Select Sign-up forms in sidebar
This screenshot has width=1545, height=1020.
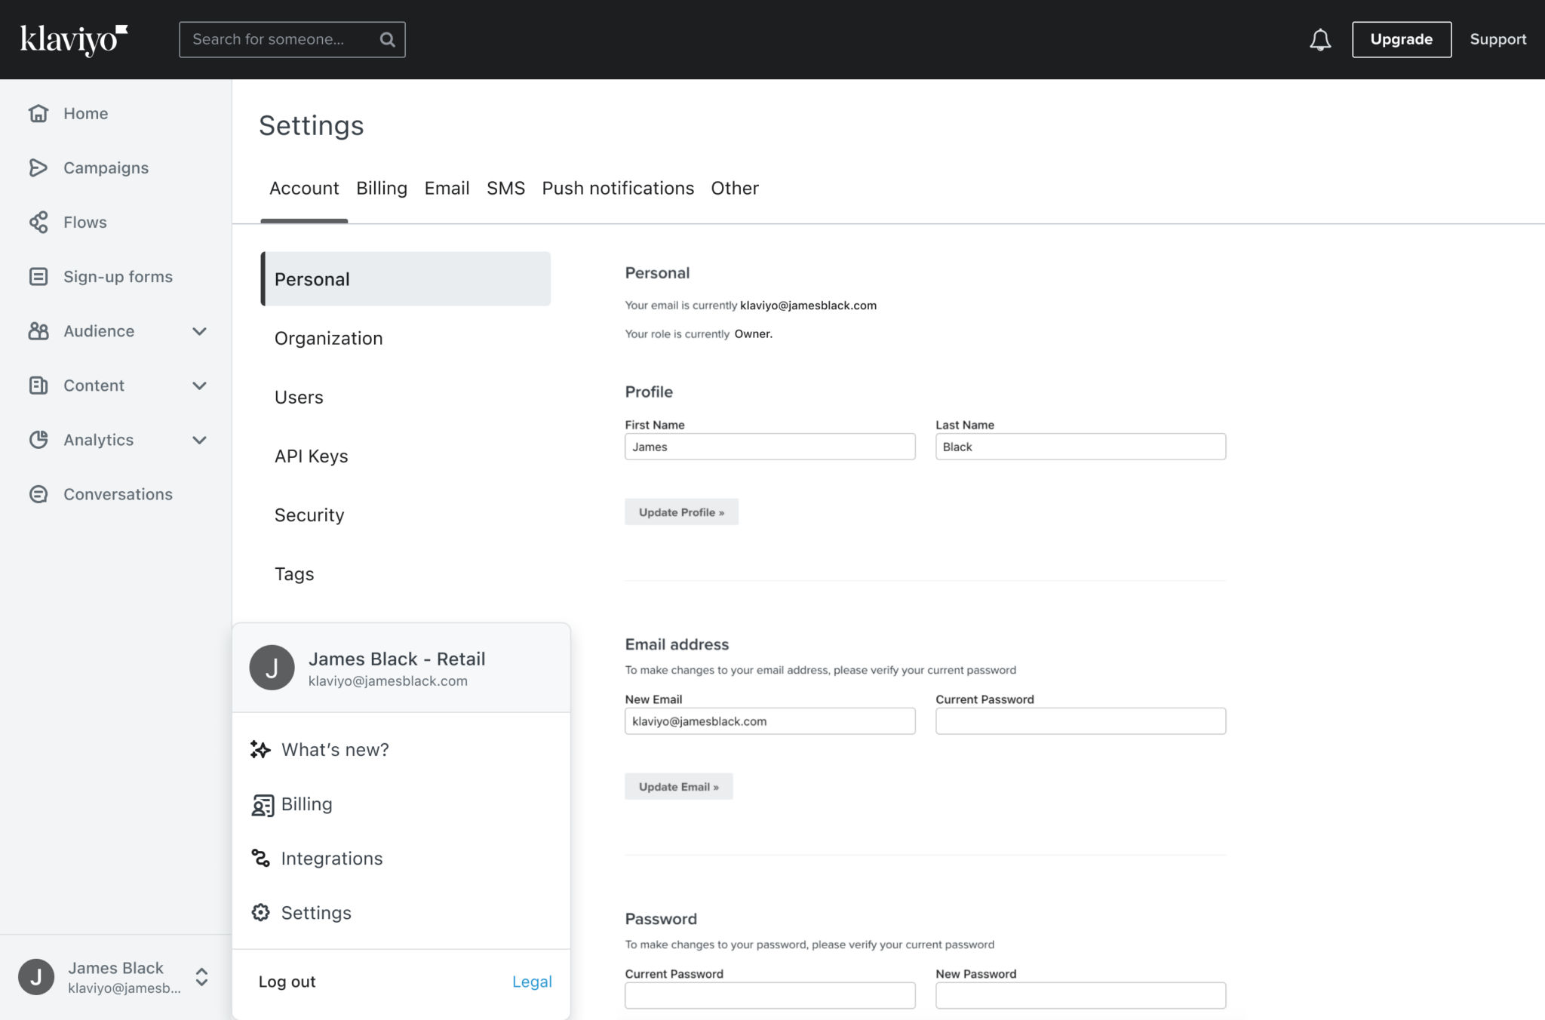point(118,276)
